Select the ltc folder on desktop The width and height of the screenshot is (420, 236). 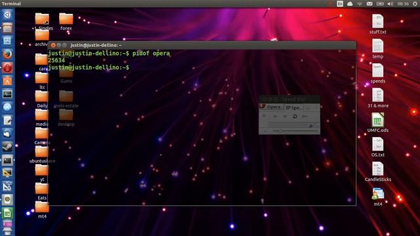point(42,81)
